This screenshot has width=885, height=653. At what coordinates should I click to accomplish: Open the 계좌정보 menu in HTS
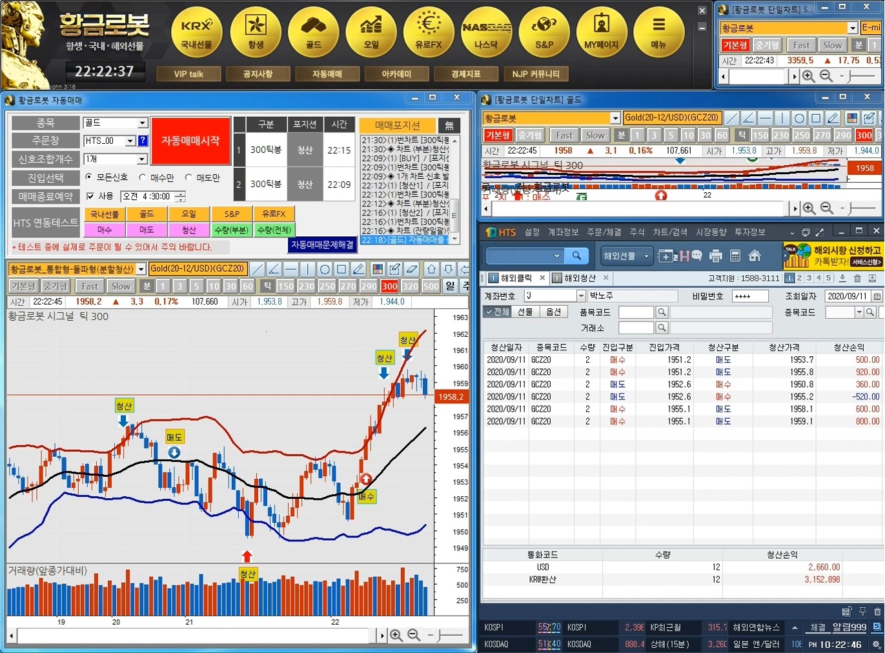click(x=563, y=232)
